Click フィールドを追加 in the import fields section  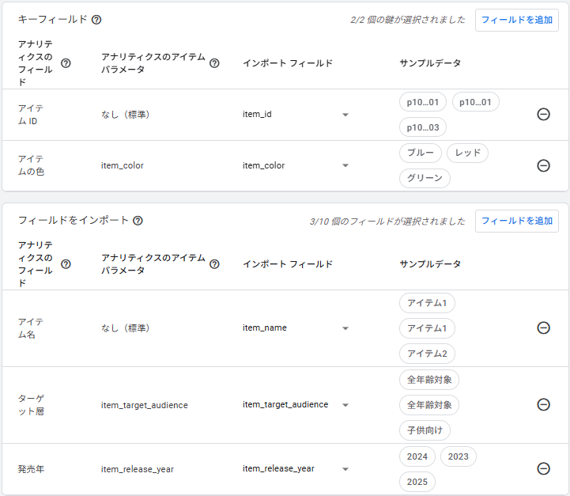point(516,221)
